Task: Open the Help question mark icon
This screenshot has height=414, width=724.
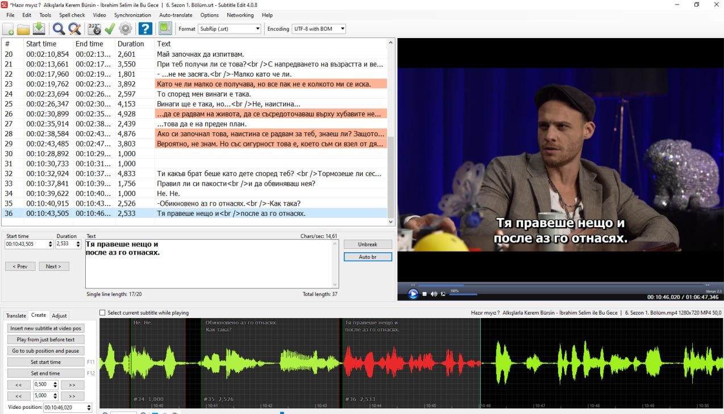Action: (145, 29)
